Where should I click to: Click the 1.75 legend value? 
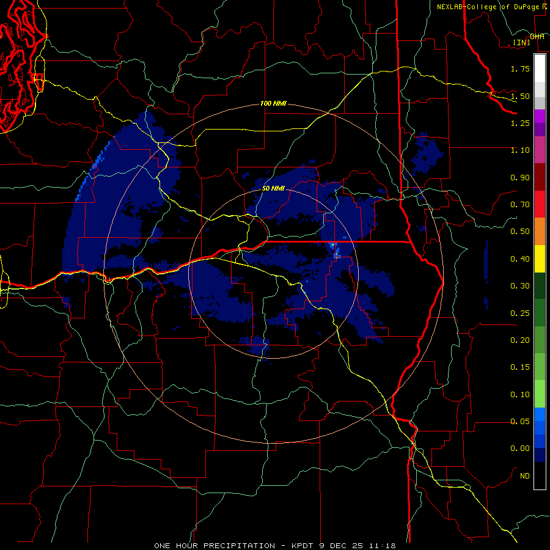coord(520,68)
